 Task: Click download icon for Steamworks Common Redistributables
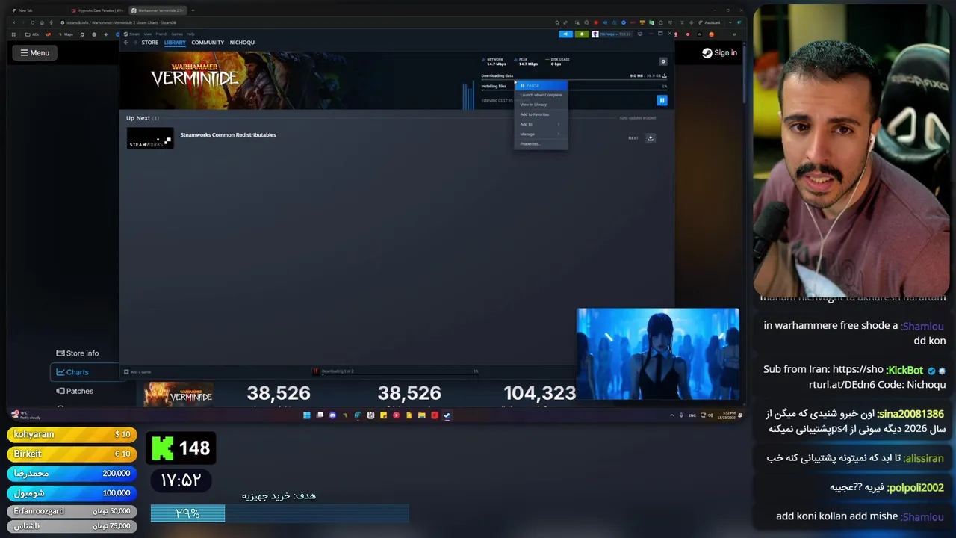(x=651, y=138)
